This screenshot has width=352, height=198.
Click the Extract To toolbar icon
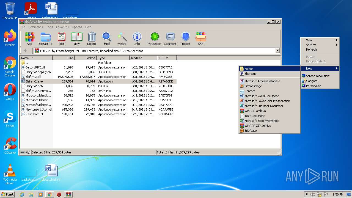[45, 39]
